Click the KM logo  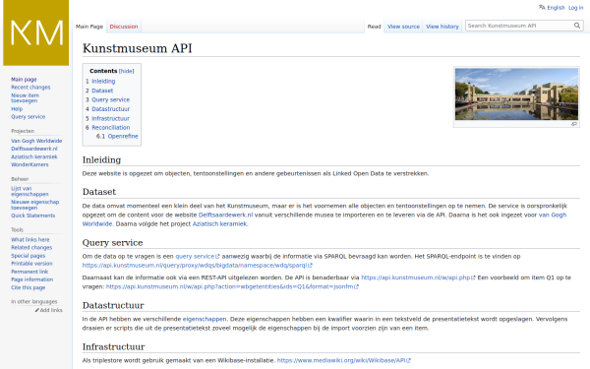pos(35,32)
